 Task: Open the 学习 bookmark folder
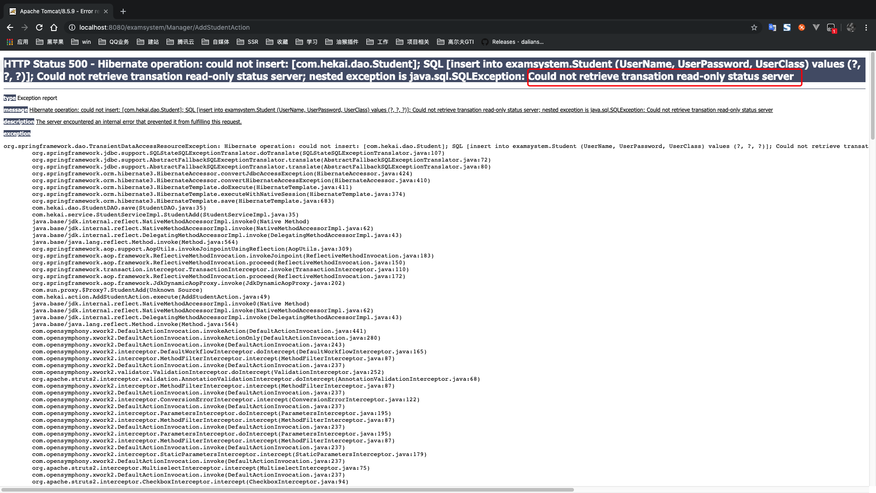coord(307,42)
